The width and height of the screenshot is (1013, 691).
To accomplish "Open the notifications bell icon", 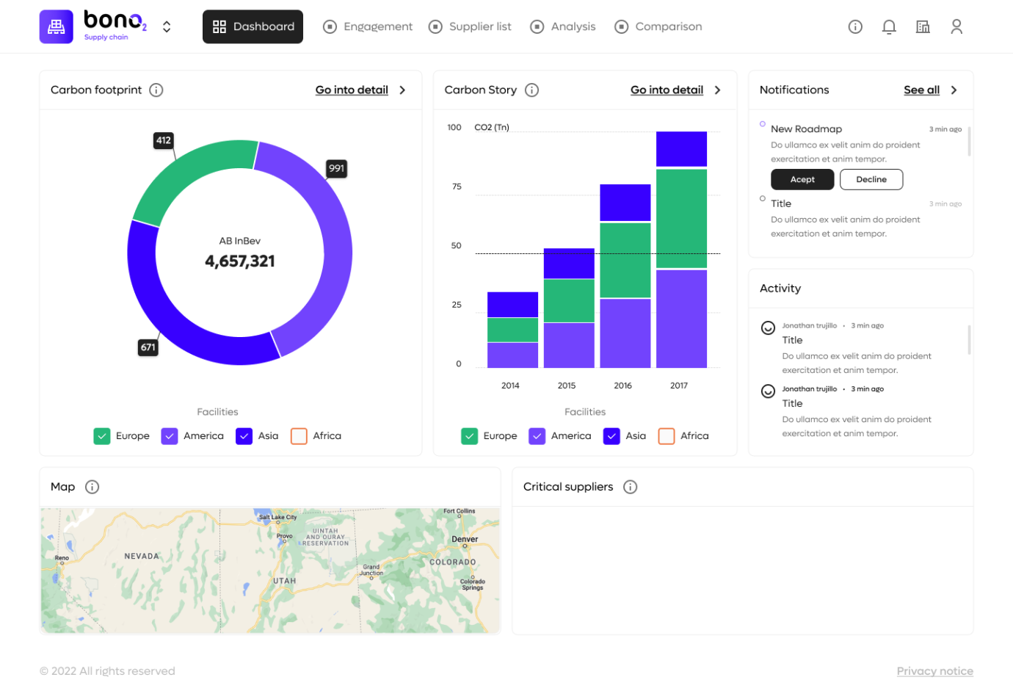I will pos(888,27).
